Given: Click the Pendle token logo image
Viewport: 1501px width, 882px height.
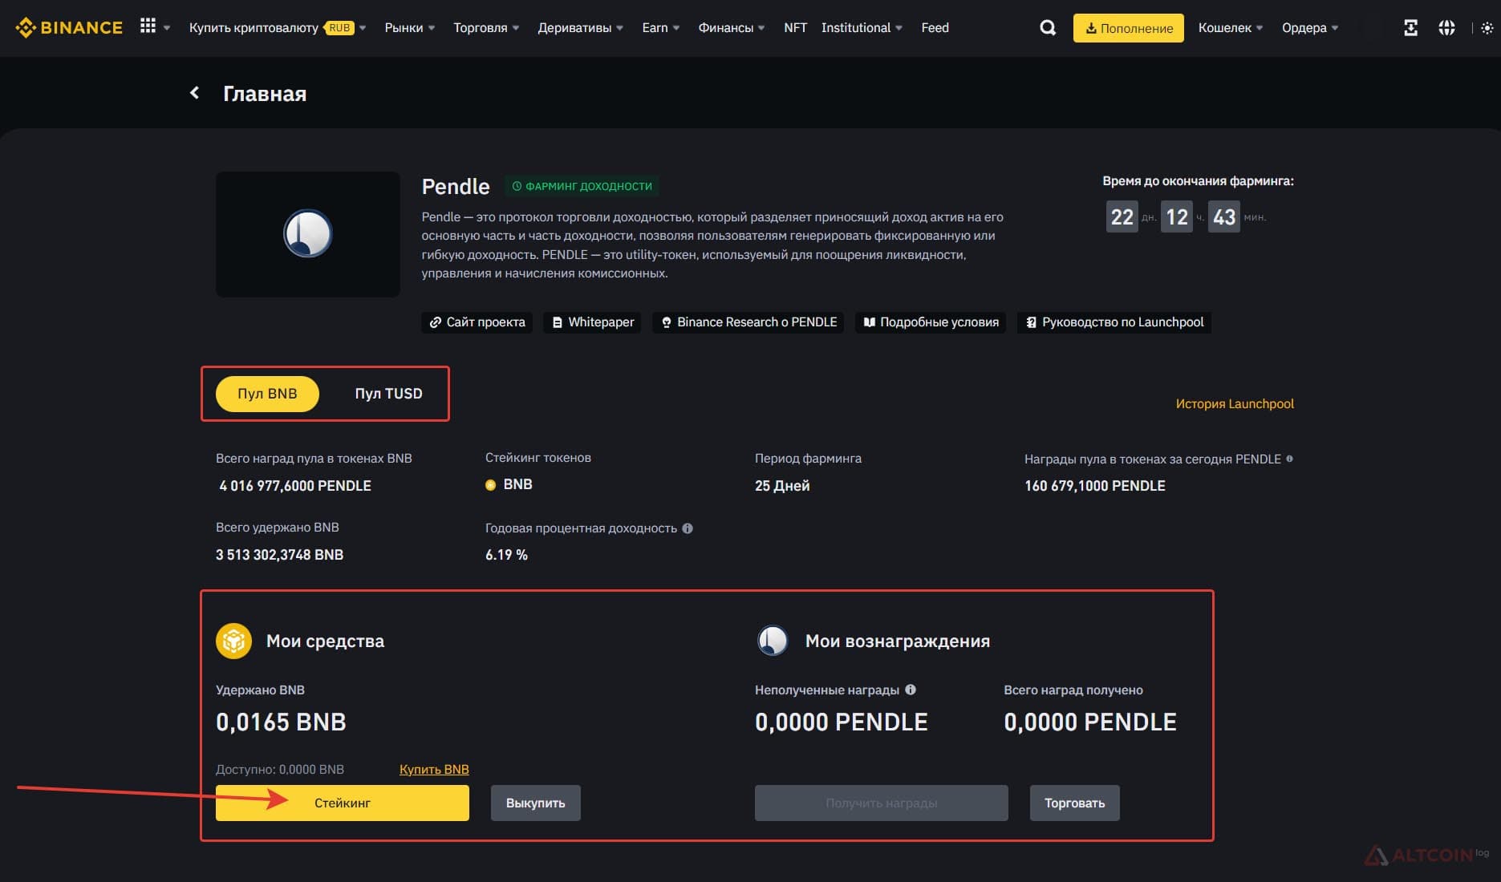Looking at the screenshot, I should (x=308, y=234).
